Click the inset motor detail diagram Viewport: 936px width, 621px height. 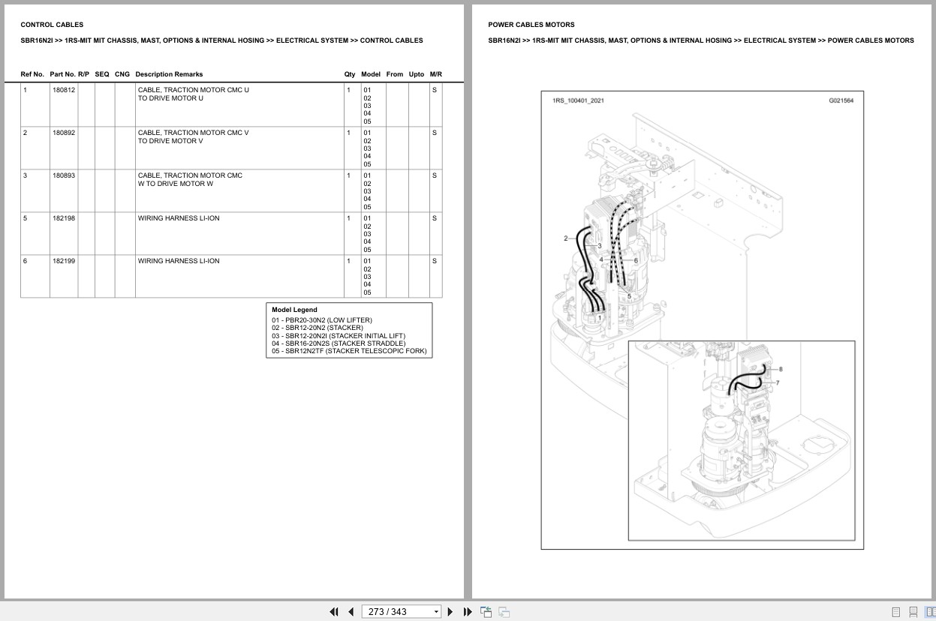742,440
